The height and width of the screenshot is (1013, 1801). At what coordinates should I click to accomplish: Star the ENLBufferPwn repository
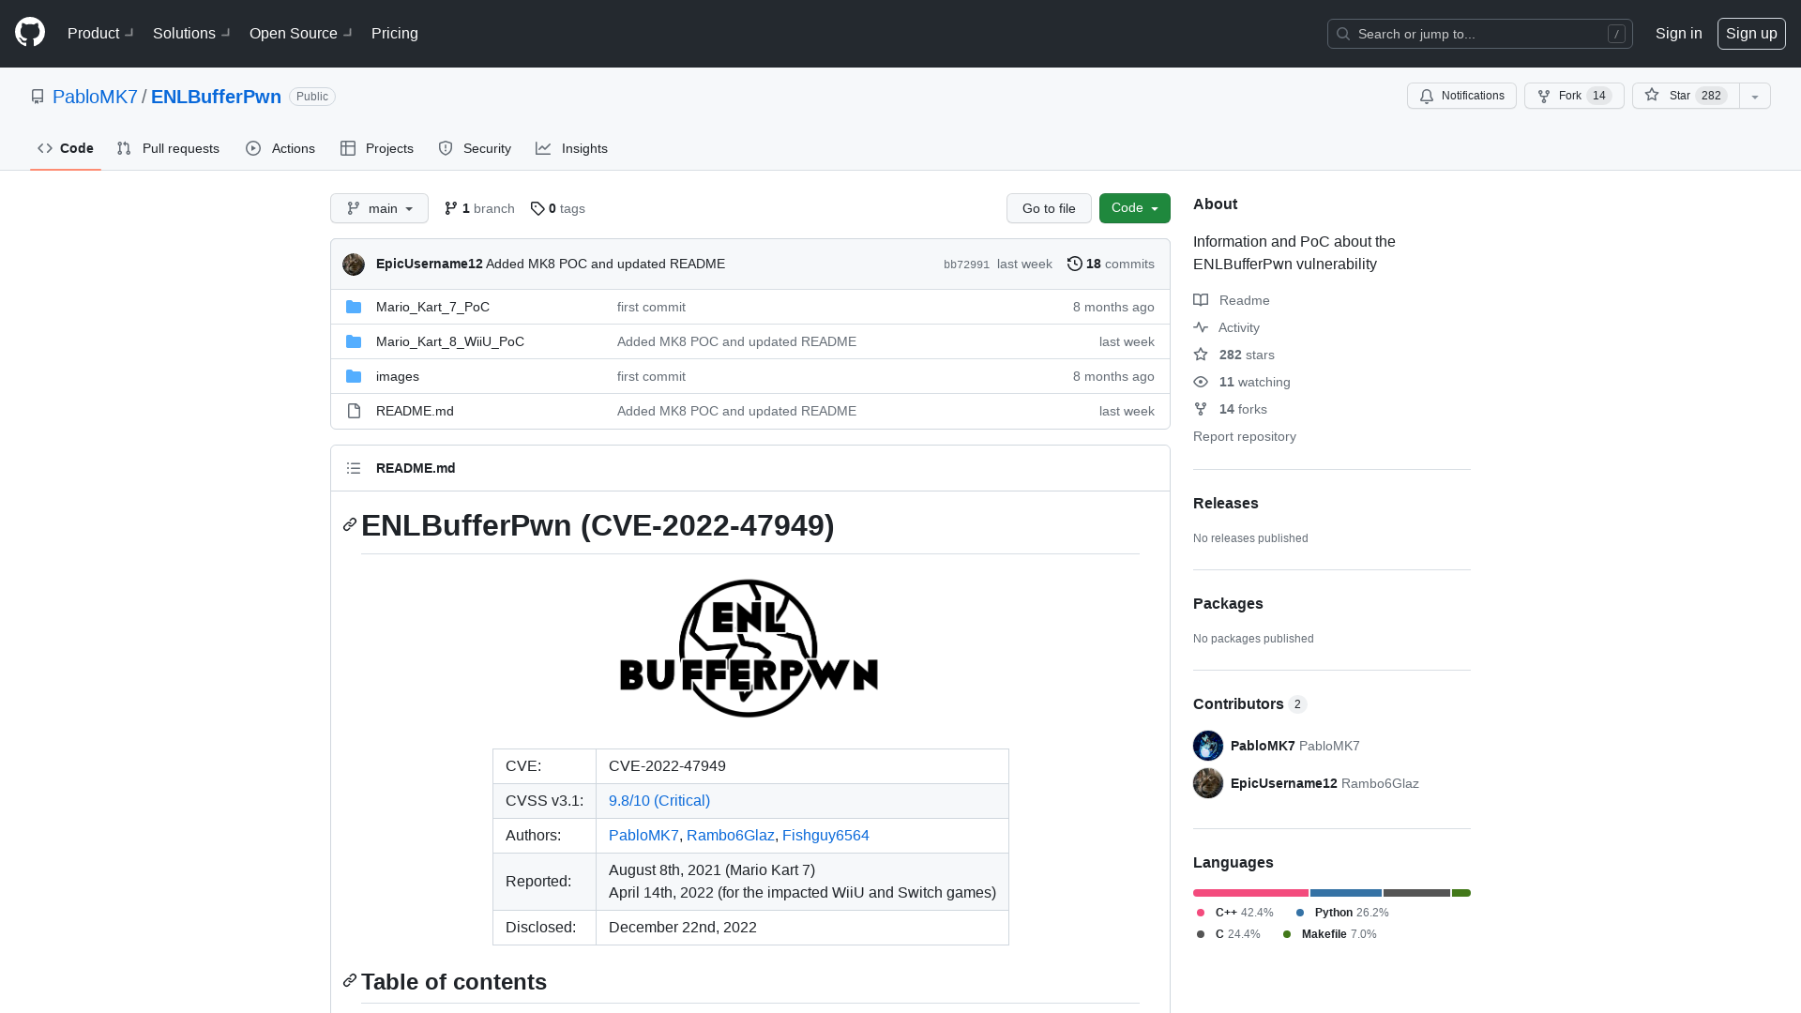coord(1686,96)
